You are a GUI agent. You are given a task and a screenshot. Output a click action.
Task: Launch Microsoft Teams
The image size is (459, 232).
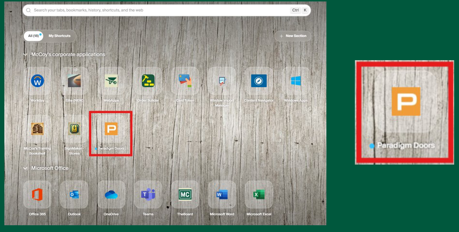click(148, 194)
